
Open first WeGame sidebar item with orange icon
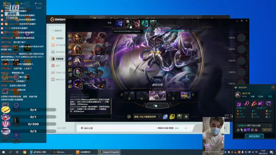[x=57, y=38]
